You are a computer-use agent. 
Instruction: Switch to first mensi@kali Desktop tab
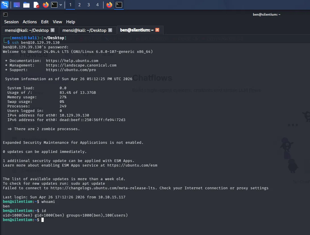coord(27,30)
